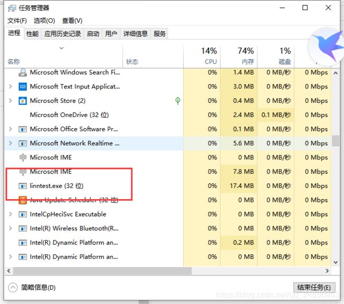Click the Microsoft Network Realtime process icon
This screenshot has height=304, width=344.
point(23,144)
